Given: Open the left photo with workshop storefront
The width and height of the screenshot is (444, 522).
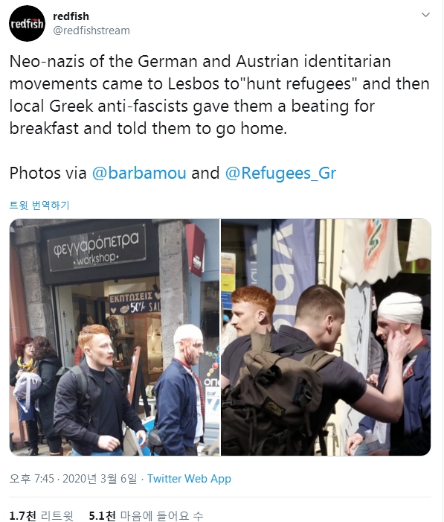Looking at the screenshot, I should pyautogui.click(x=115, y=337).
